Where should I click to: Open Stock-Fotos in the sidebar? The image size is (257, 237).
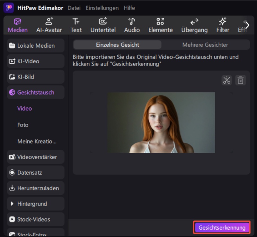[x=36, y=233]
